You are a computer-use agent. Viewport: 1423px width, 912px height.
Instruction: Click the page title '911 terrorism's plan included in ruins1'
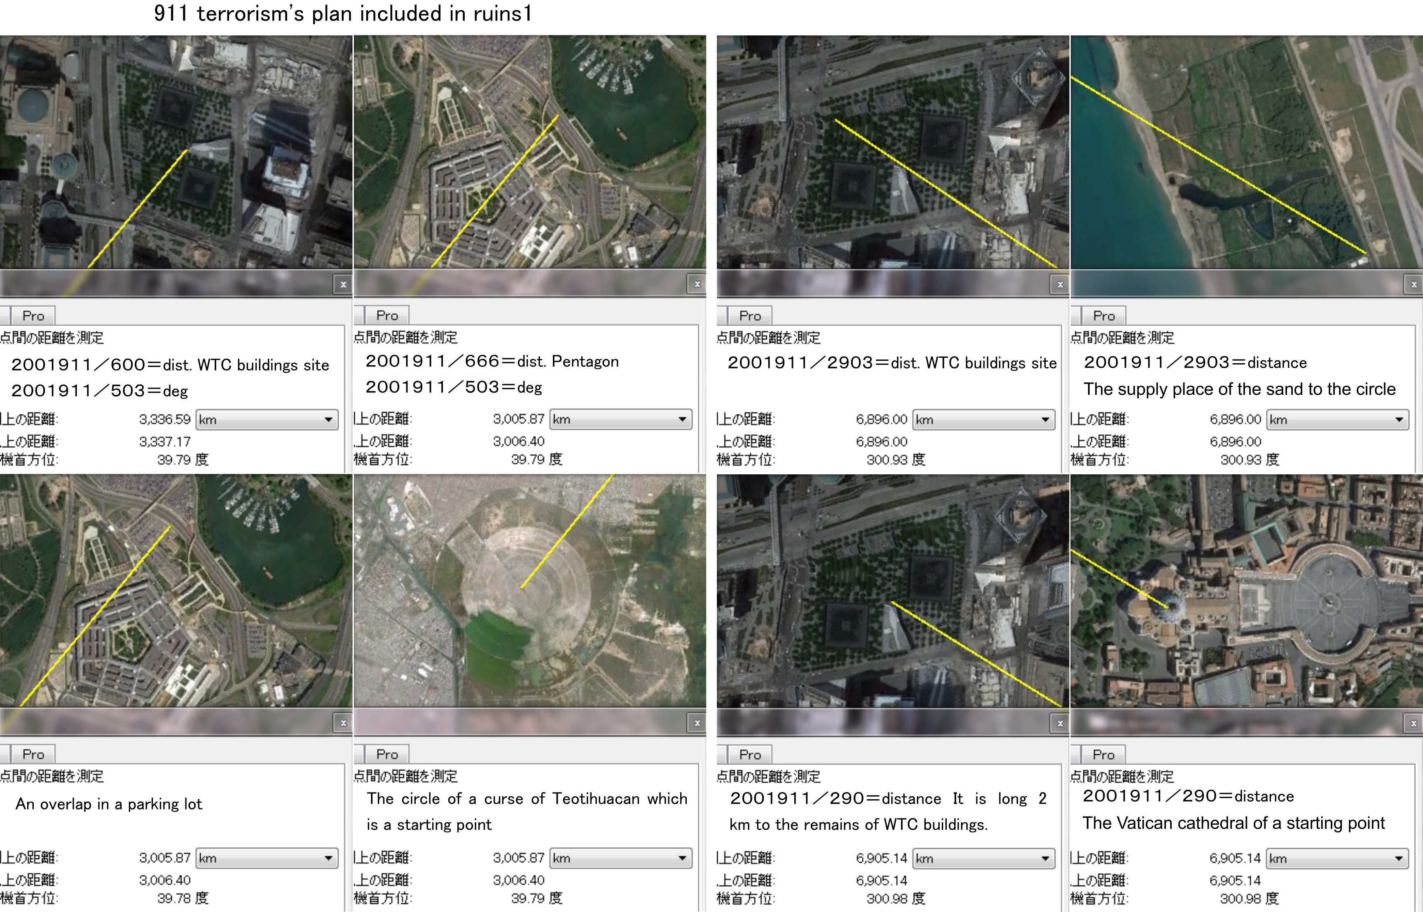(x=343, y=14)
